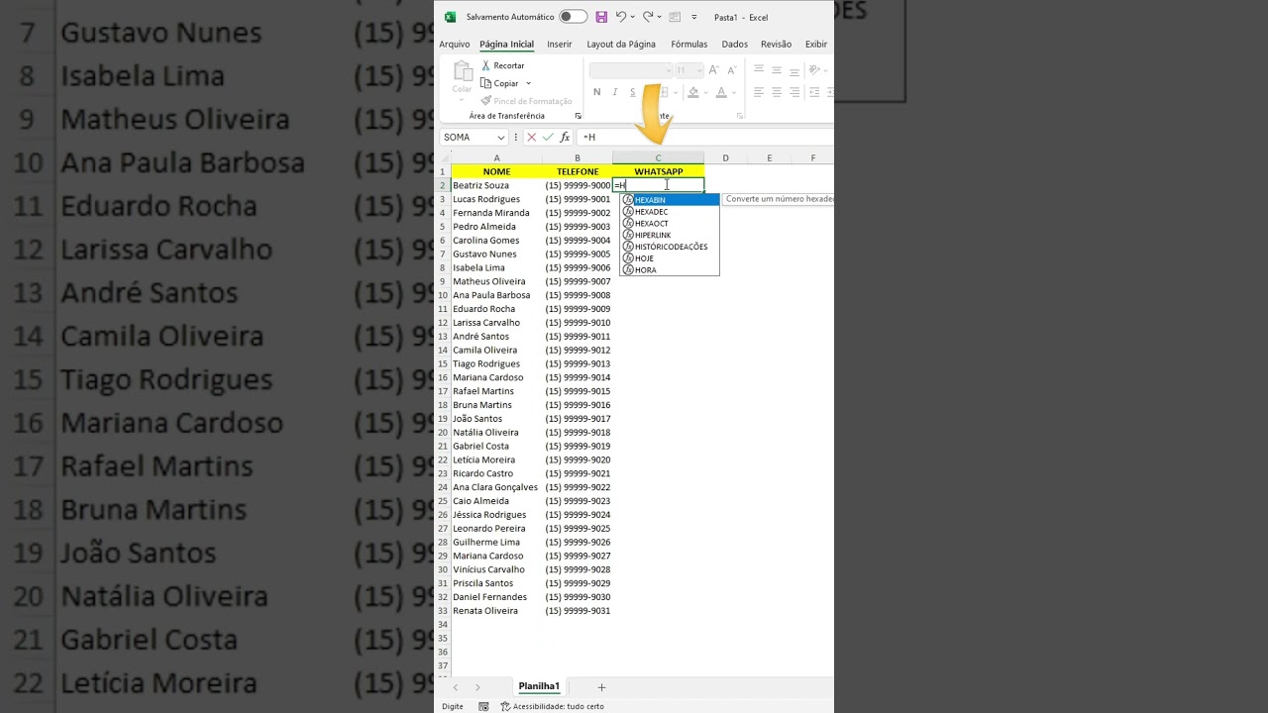
Task: Open the SOMA name box dropdown
Action: click(501, 138)
